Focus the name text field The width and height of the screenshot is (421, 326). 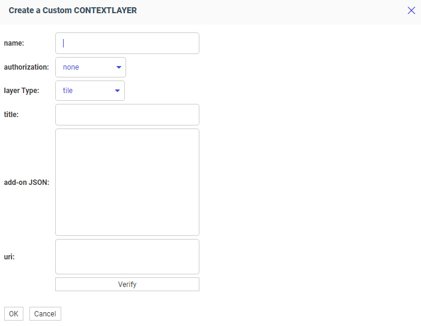(127, 43)
